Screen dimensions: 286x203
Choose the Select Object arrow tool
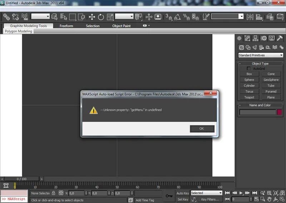point(55,17)
